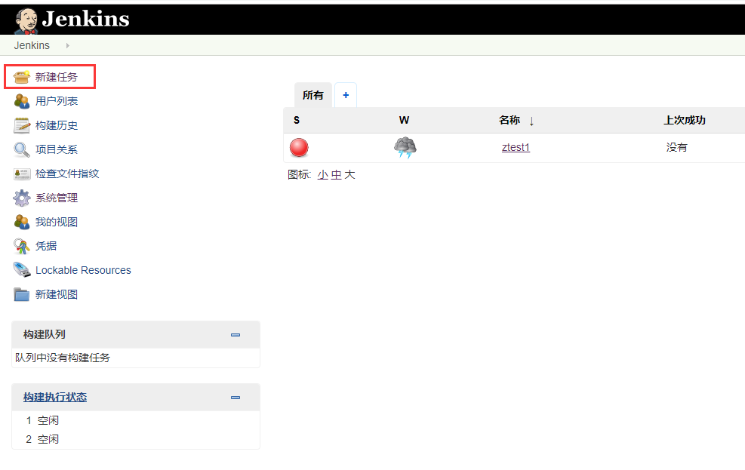Select icon size 大
The image size is (745, 470).
[x=349, y=175]
